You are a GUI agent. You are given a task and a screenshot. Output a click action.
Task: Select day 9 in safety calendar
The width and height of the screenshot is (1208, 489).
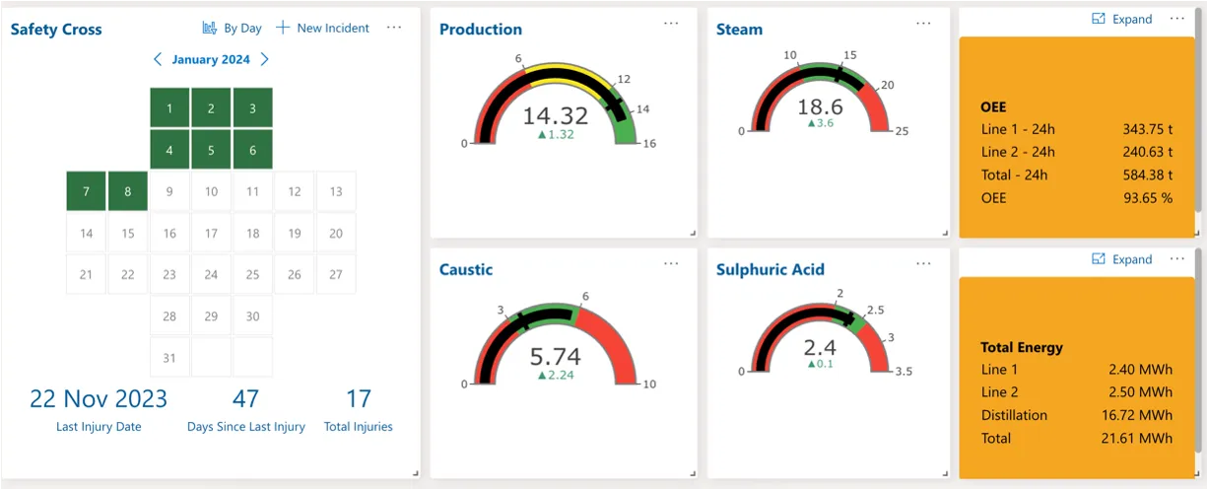coord(169,191)
